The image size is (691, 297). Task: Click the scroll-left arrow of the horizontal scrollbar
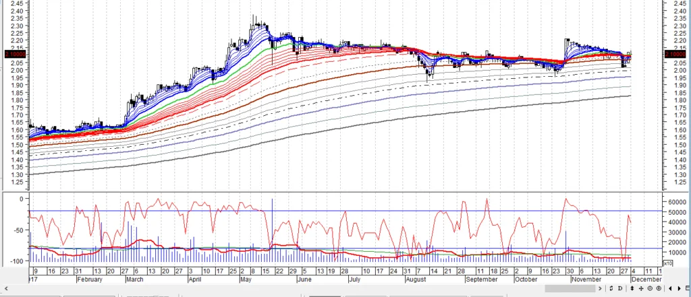pos(6,289)
